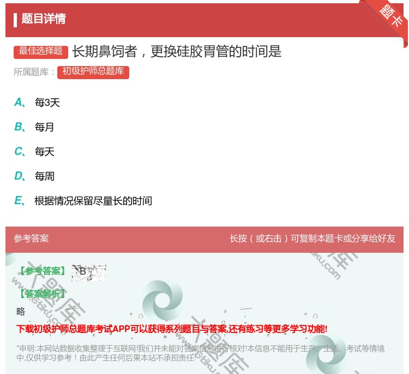Click the 【答案解析】 label
409x374 pixels.
(43, 294)
